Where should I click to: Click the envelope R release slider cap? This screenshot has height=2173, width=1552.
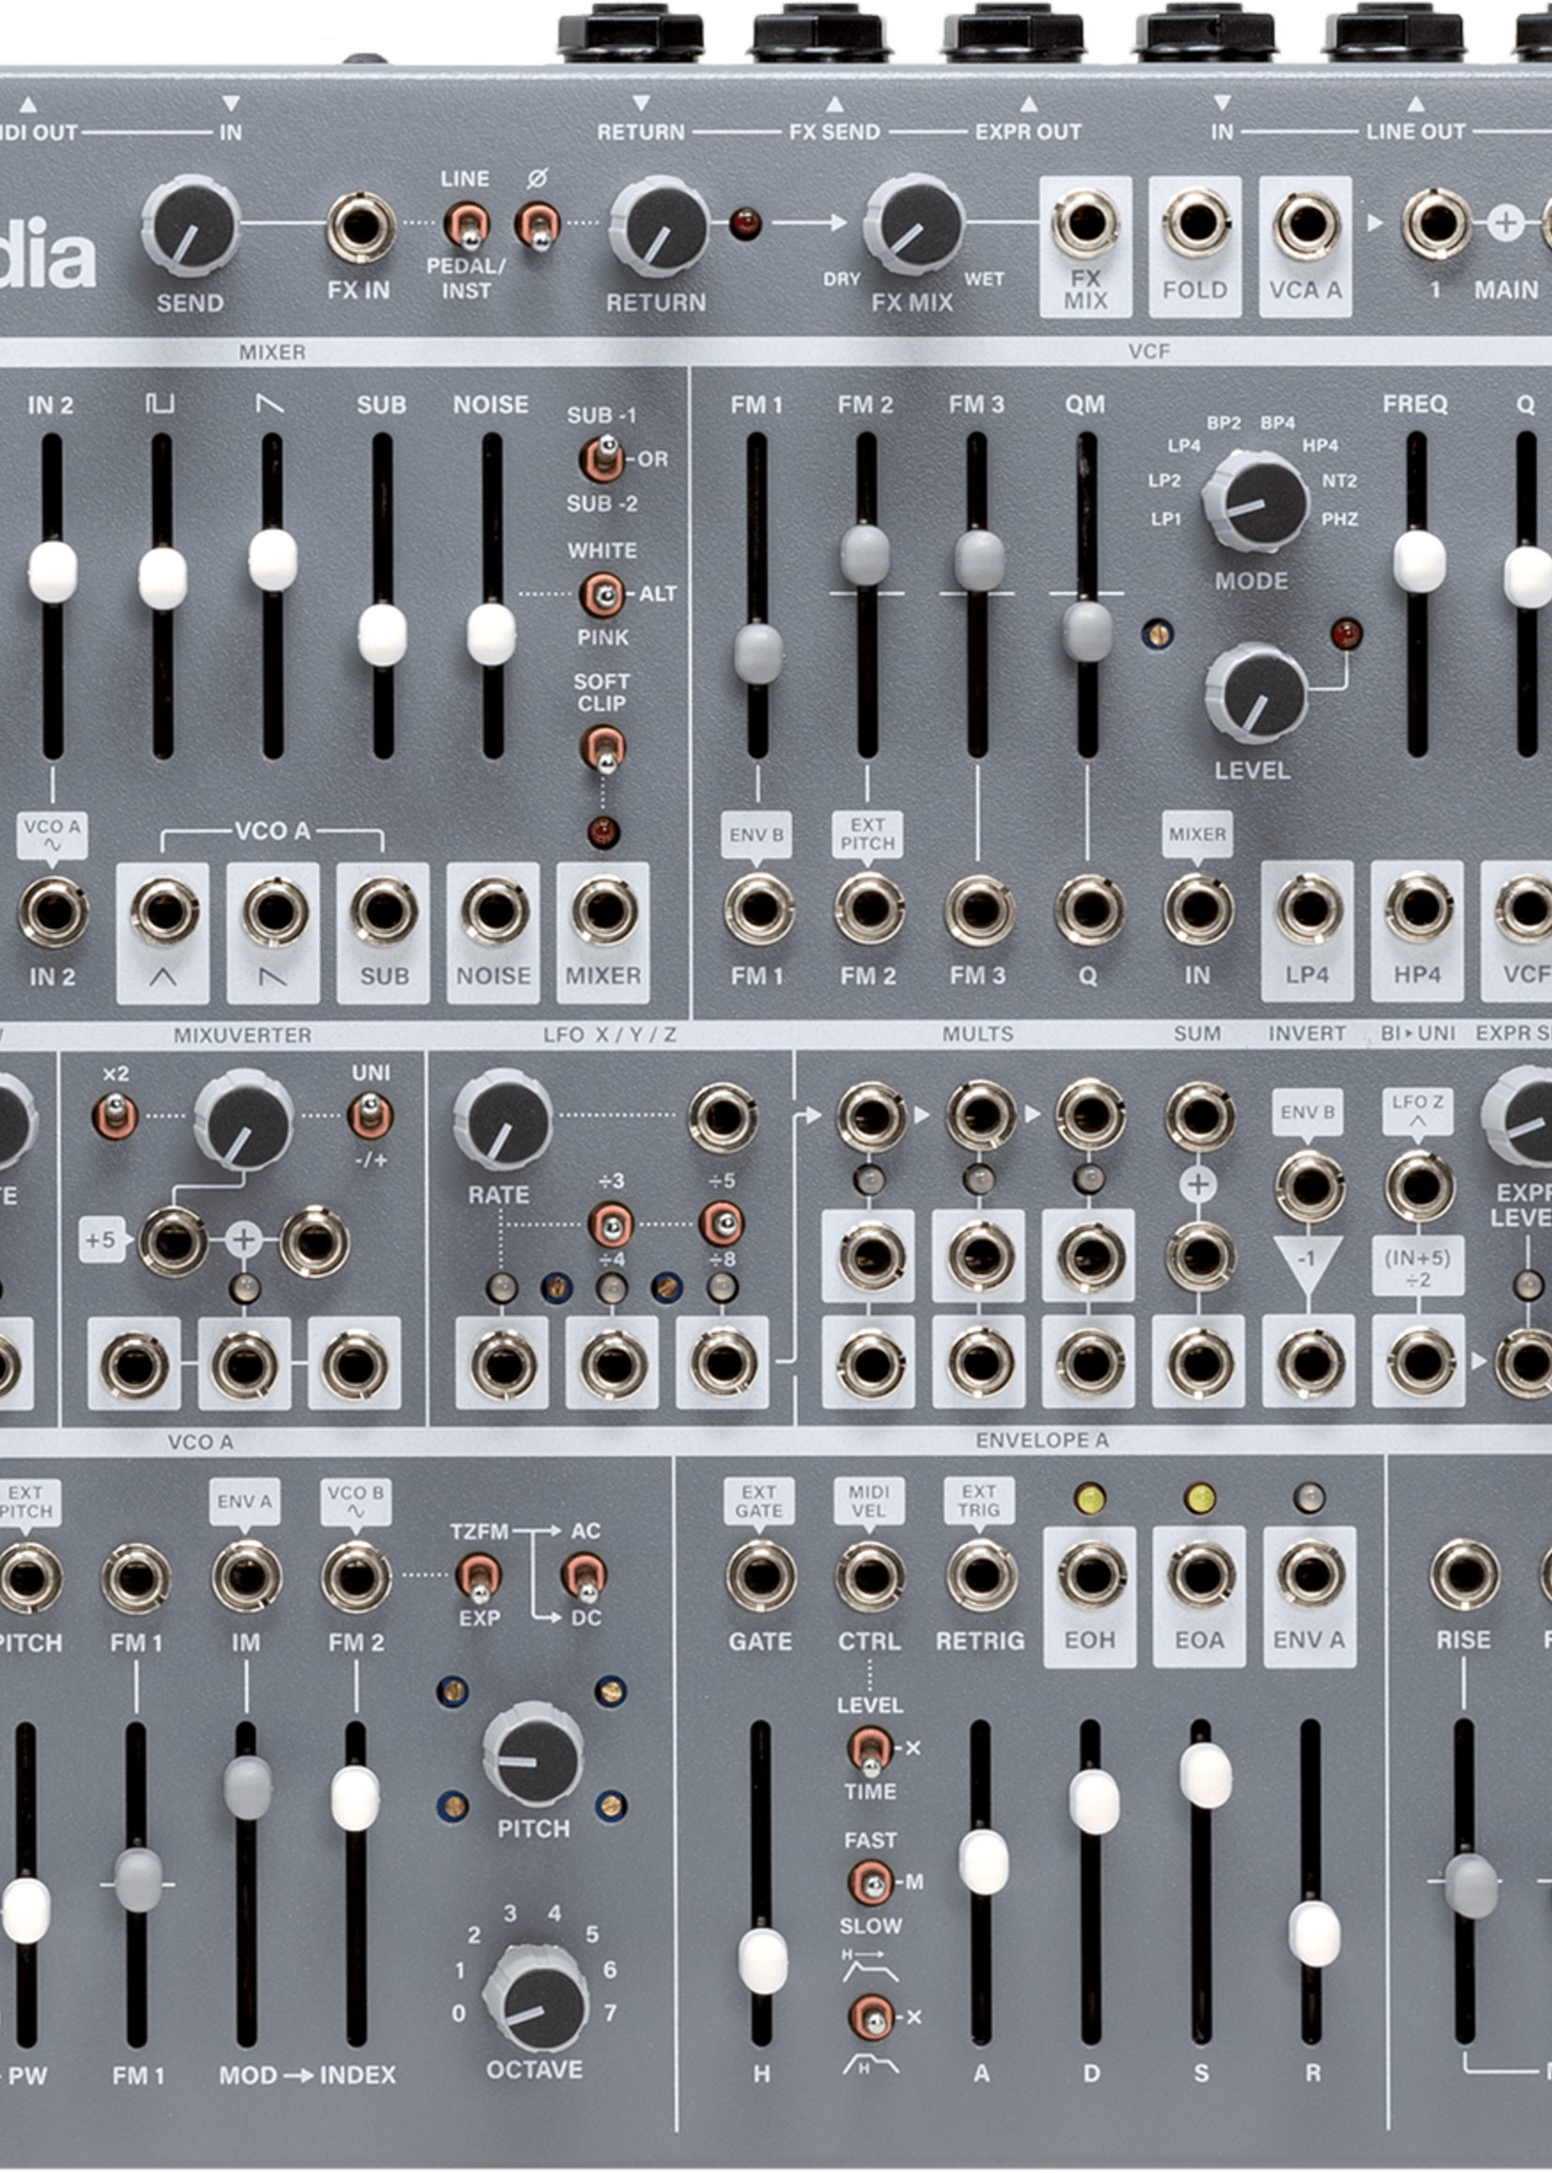click(x=1315, y=1933)
